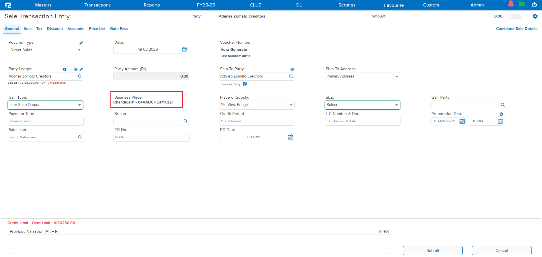Open Combined Sale Details link
Screen dimensions: 542x257
[516, 28]
